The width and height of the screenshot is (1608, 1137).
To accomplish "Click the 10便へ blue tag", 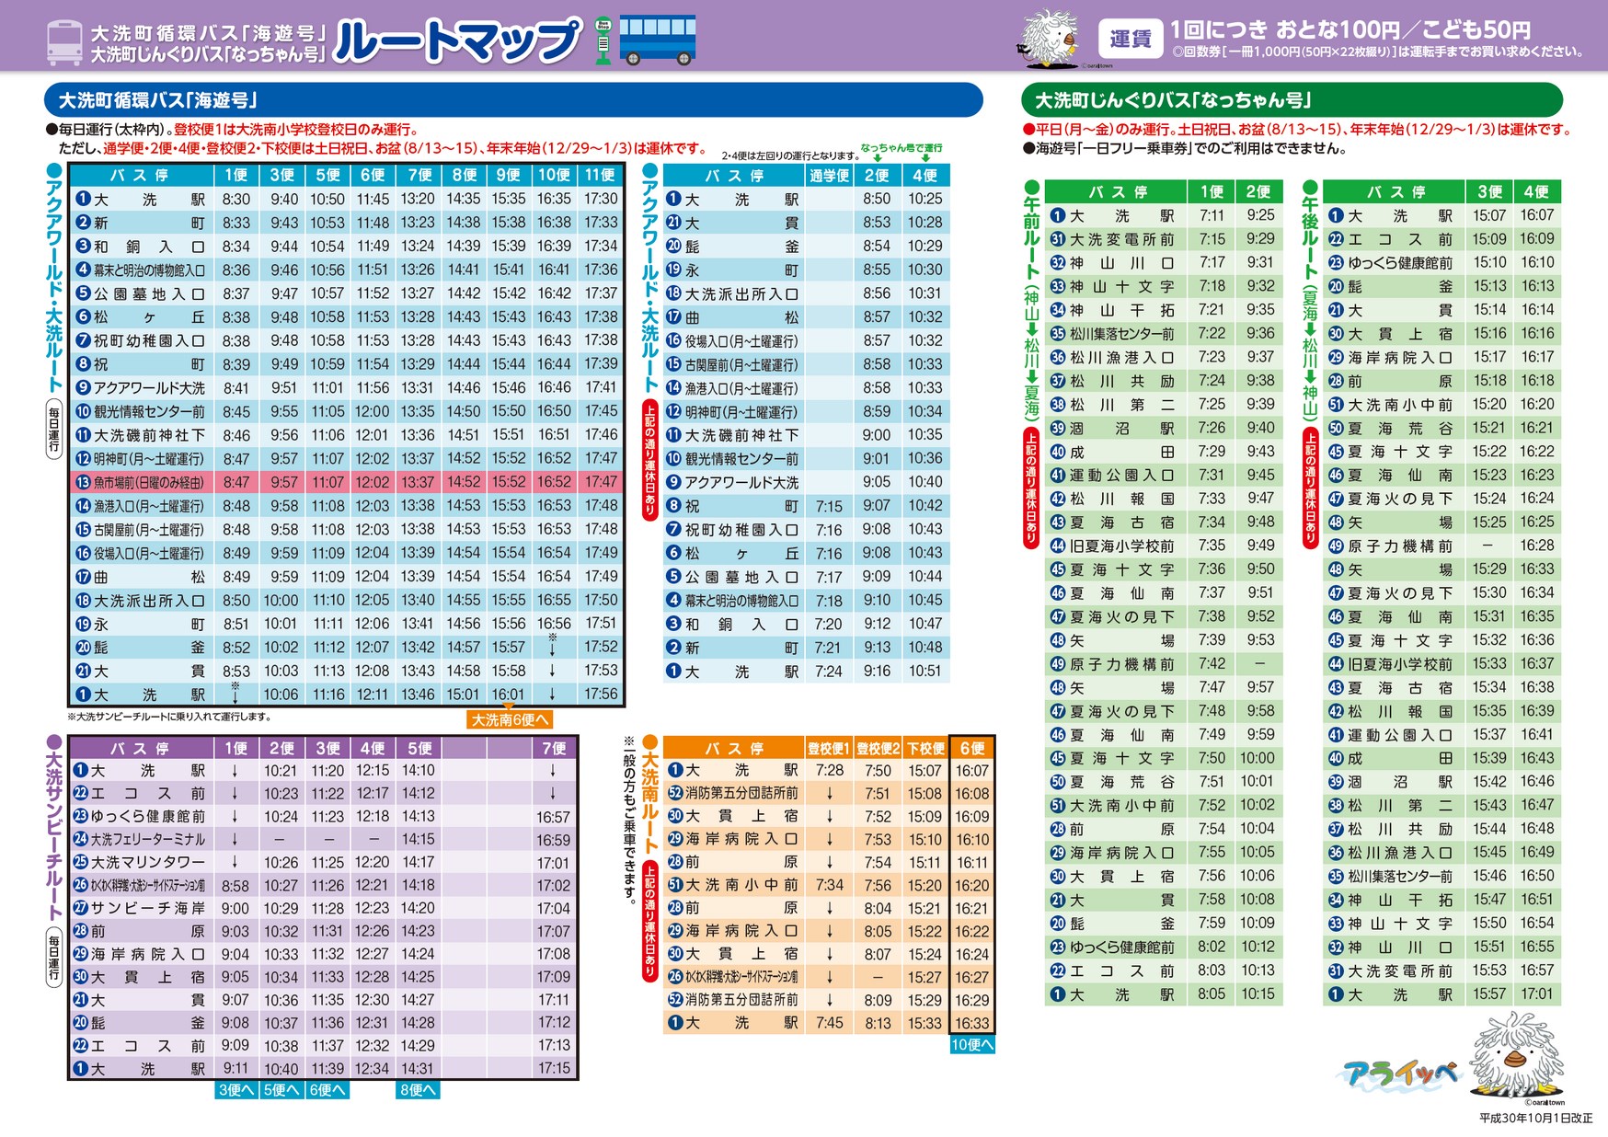I will pyautogui.click(x=971, y=1044).
